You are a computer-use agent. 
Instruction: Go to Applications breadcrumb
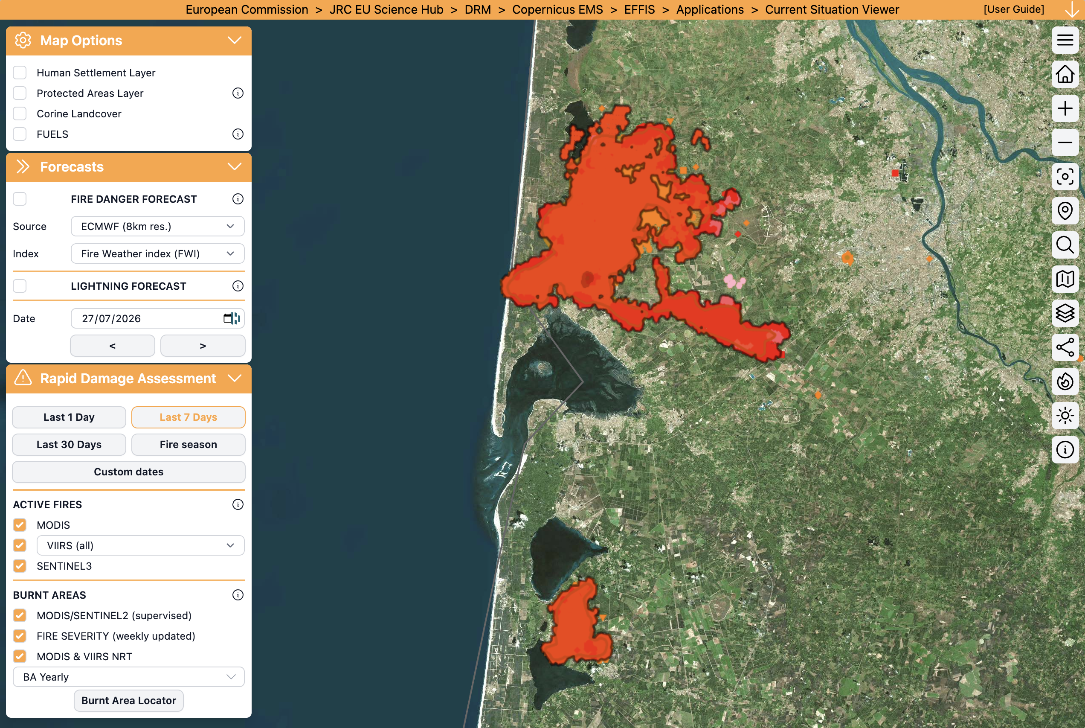click(710, 9)
